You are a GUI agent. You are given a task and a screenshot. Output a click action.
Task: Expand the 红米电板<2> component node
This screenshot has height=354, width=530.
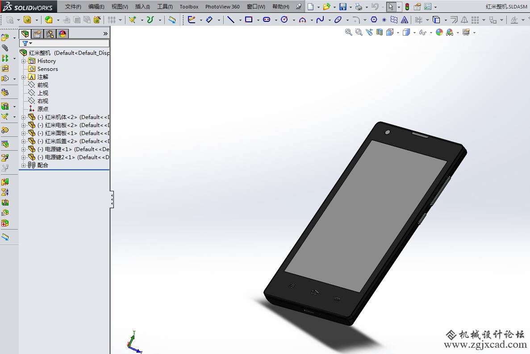[24, 126]
